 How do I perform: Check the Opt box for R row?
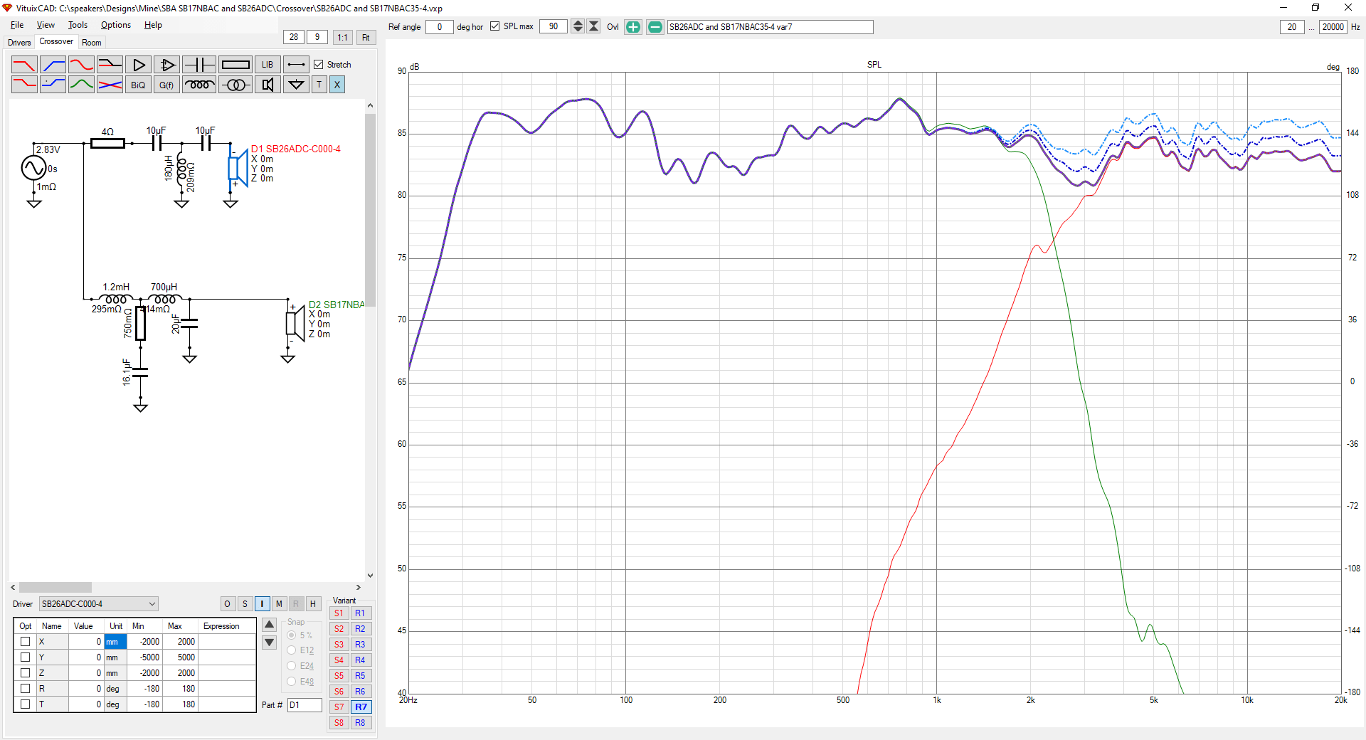(26, 688)
